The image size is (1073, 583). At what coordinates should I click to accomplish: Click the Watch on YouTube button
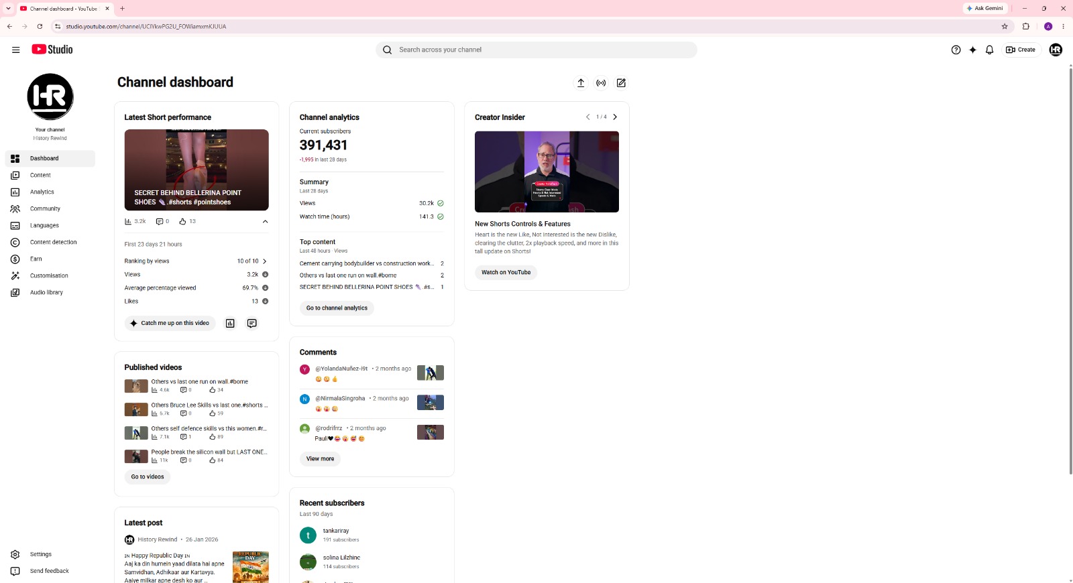click(506, 272)
